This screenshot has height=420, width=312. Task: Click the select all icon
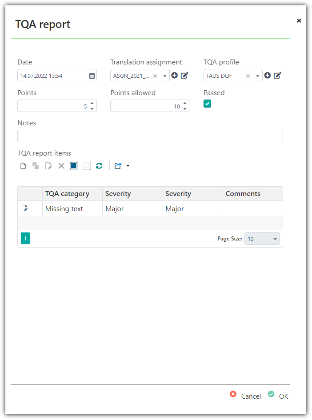click(x=74, y=166)
